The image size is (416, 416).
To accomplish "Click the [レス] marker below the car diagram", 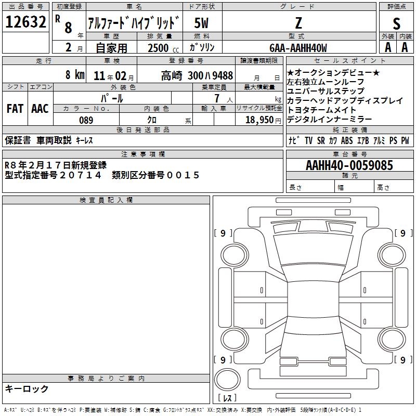I will 227,399.
